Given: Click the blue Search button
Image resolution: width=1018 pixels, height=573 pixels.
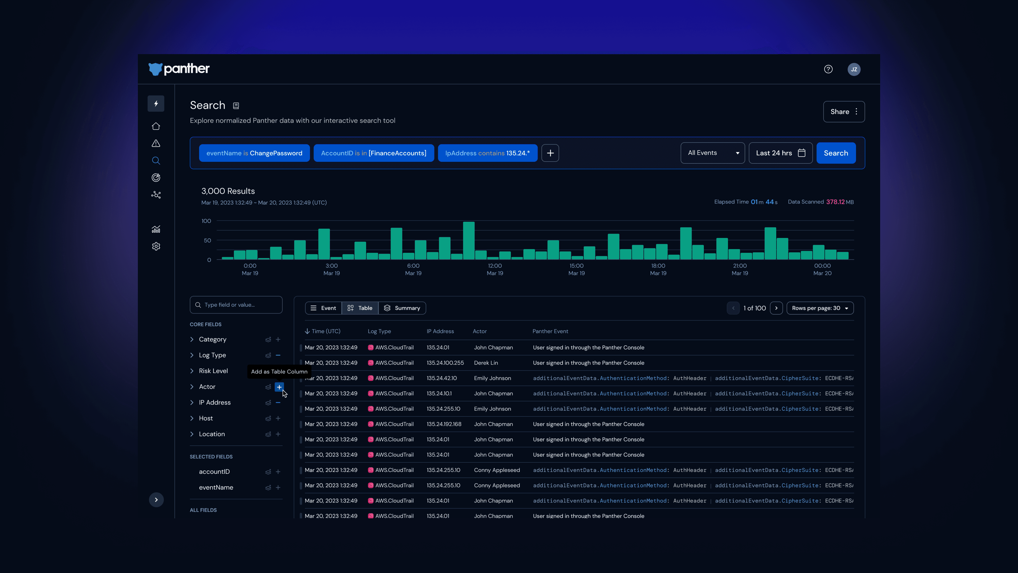Looking at the screenshot, I should (x=835, y=153).
